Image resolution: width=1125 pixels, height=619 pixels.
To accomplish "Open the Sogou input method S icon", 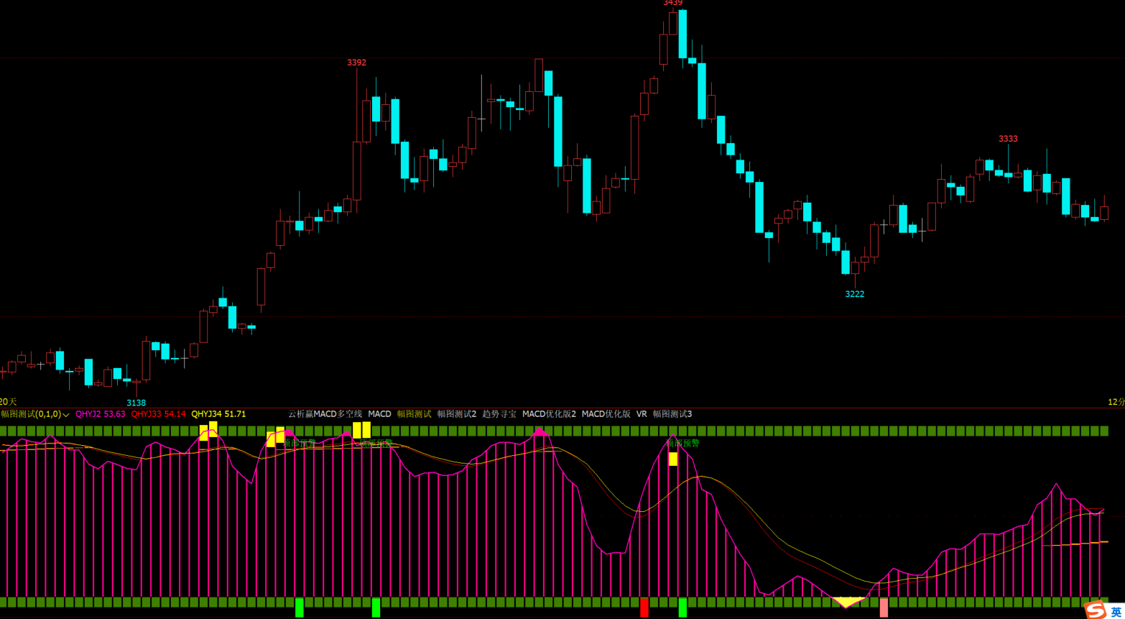I will point(1096,610).
